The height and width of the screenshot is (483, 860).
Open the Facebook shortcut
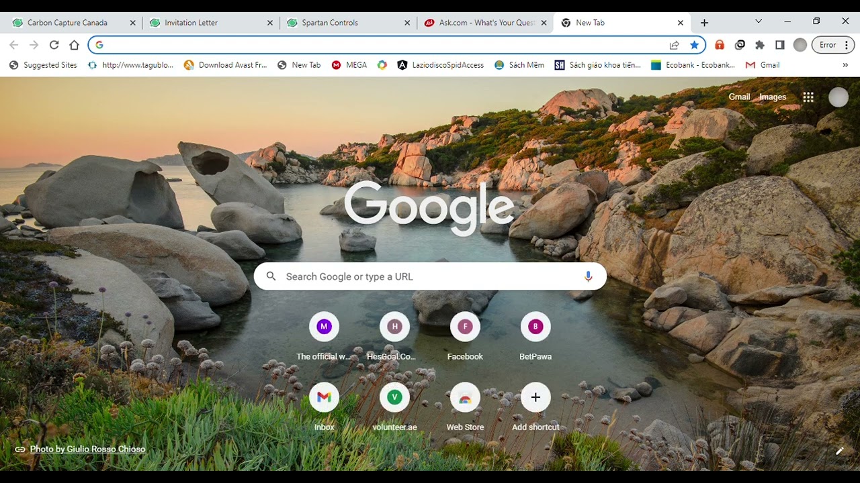coord(465,337)
